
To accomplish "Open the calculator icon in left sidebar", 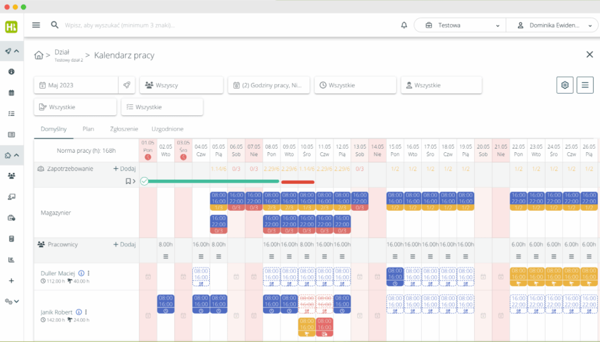I will (11, 239).
